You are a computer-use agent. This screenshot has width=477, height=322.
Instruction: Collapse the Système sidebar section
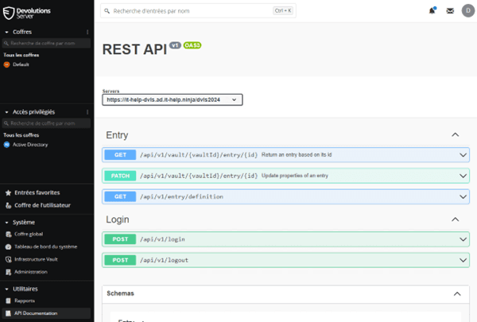[x=7, y=223]
